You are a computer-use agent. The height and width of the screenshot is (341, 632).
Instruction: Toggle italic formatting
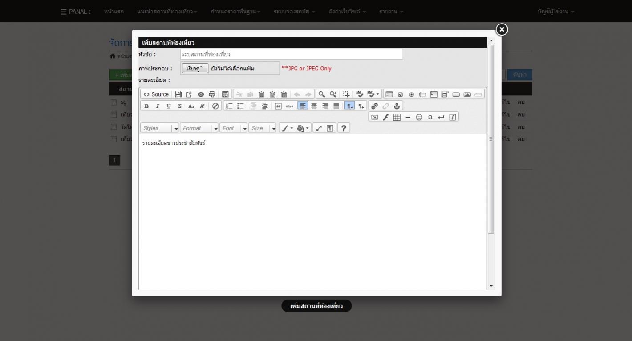pos(158,106)
